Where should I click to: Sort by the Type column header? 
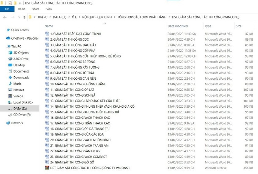pos(208,26)
